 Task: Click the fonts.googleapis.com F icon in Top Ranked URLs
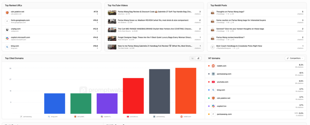tap(7, 21)
